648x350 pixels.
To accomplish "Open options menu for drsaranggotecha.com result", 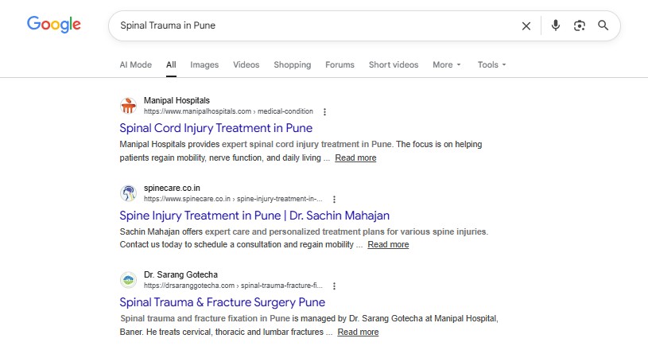I will 334,286.
